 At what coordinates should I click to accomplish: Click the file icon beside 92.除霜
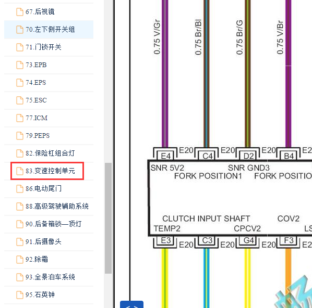click(x=20, y=259)
